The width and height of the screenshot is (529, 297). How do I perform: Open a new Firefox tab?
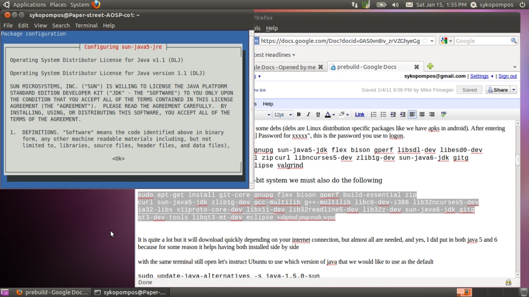click(430, 67)
